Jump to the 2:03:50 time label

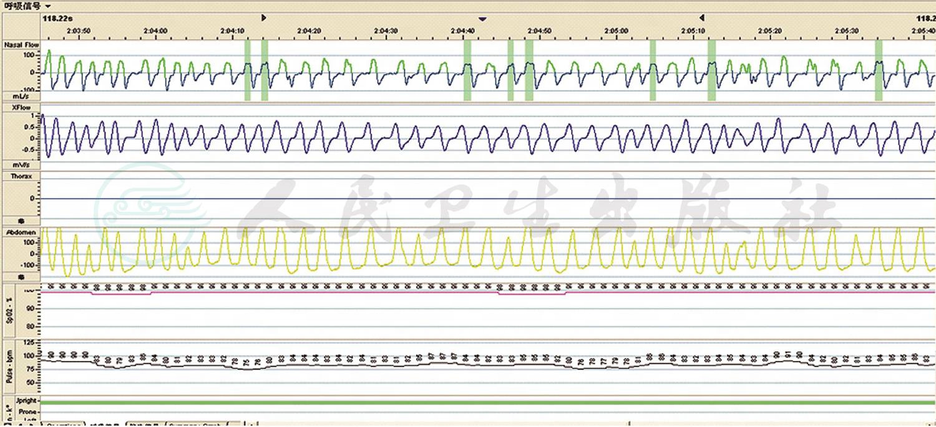79,31
